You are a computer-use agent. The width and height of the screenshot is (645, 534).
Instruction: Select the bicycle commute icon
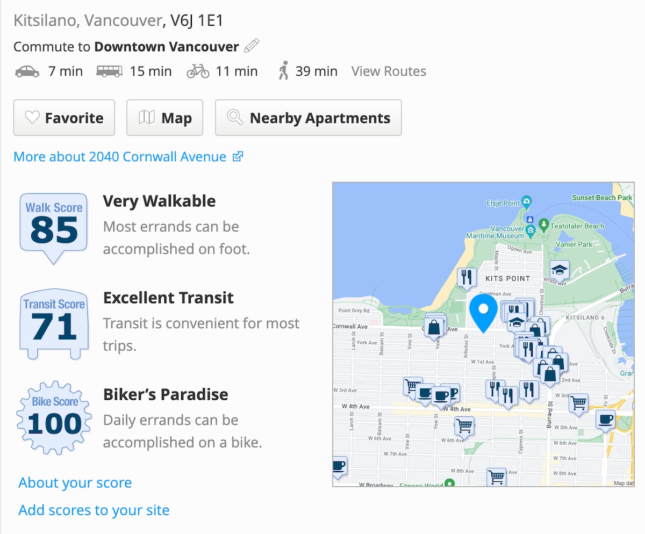198,71
